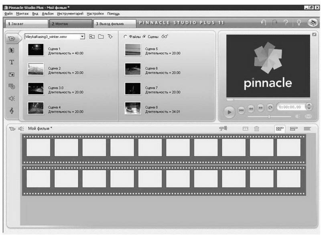Switch to the 3 Вывод фильма tab
Viewport: 321px width, 235px height.
click(115, 24)
